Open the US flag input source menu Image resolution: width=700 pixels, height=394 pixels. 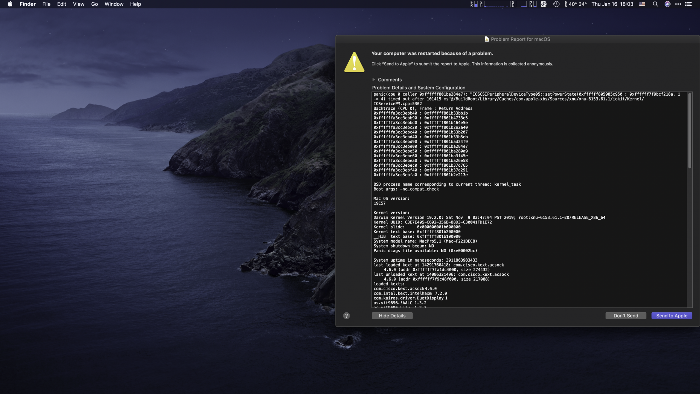click(642, 4)
